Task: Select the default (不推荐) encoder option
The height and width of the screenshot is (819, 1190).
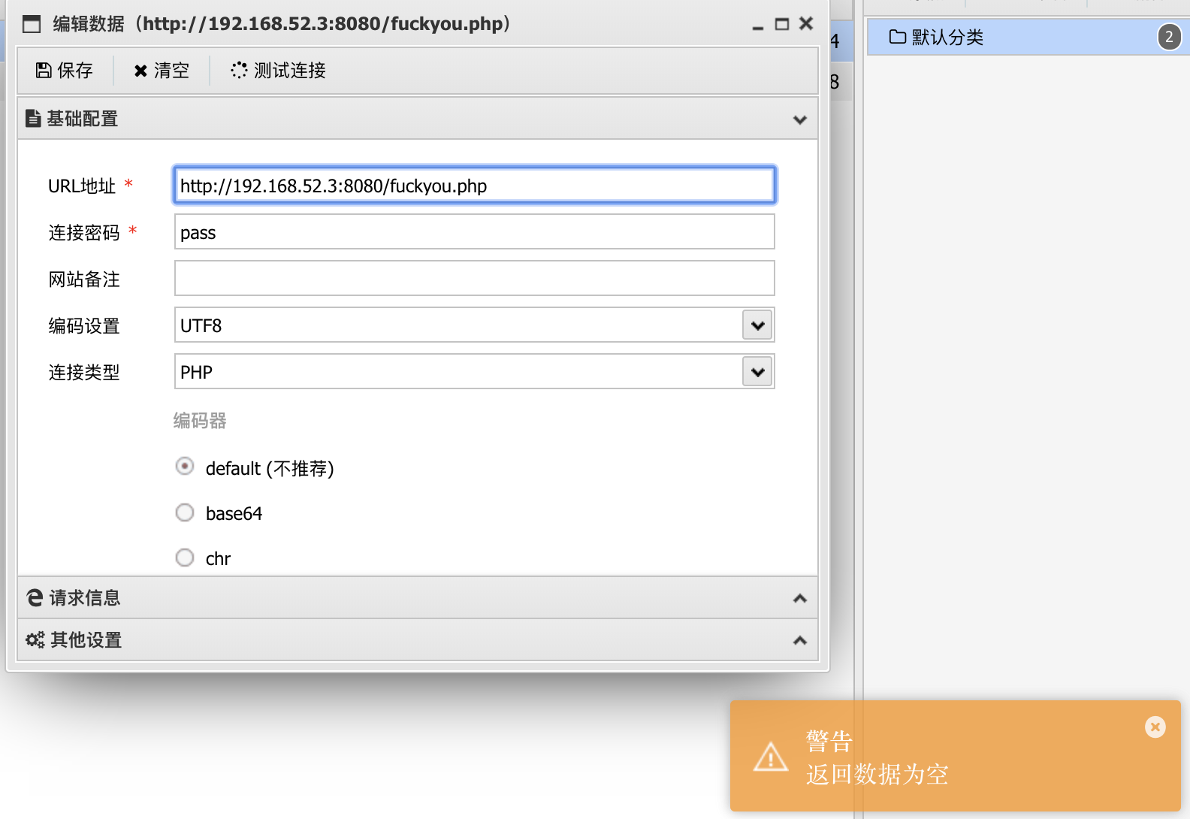Action: pos(185,467)
